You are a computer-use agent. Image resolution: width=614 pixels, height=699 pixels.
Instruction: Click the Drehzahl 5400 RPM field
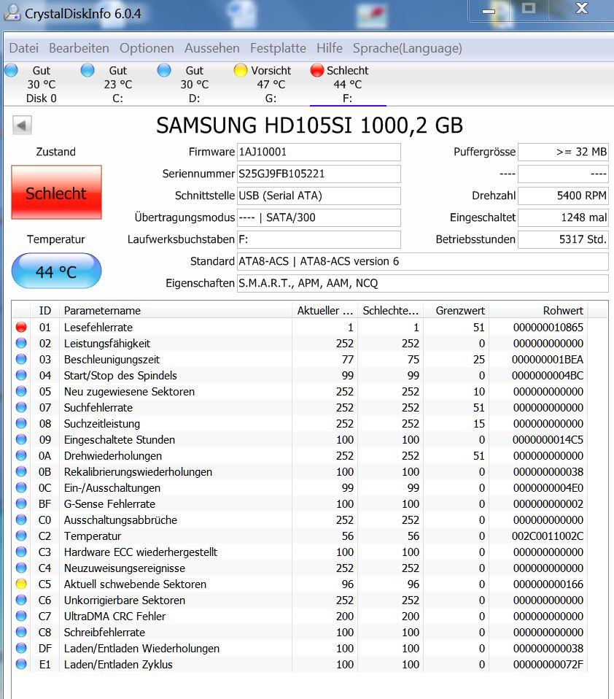pos(563,196)
